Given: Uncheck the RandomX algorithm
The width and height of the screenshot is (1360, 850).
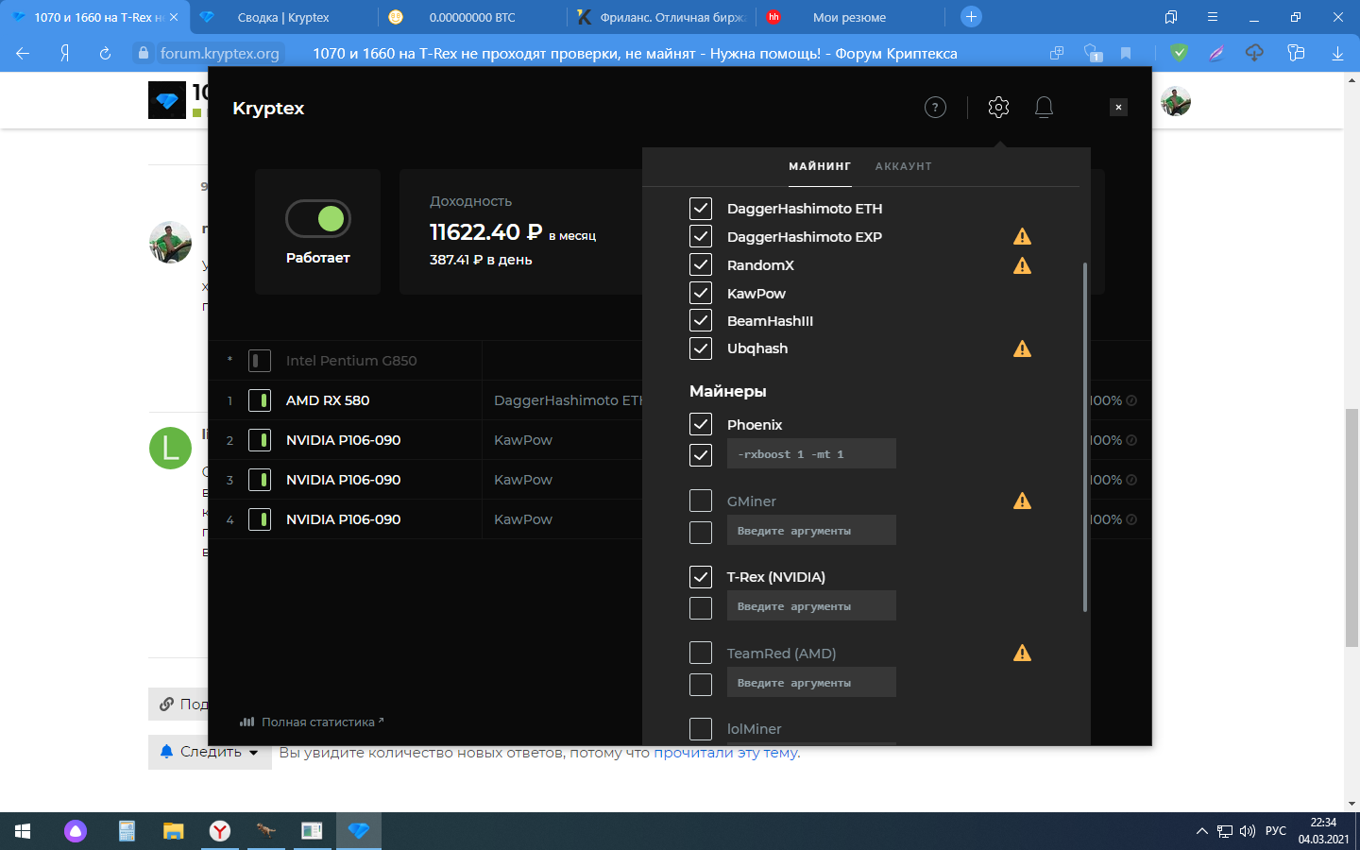Looking at the screenshot, I should click(x=701, y=264).
